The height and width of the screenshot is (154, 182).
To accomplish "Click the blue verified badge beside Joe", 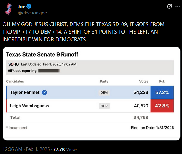I will (x=29, y=7).
